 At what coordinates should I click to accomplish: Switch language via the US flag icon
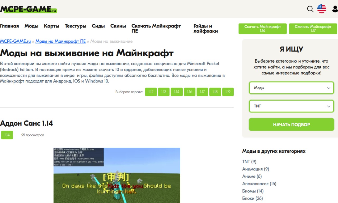[322, 9]
